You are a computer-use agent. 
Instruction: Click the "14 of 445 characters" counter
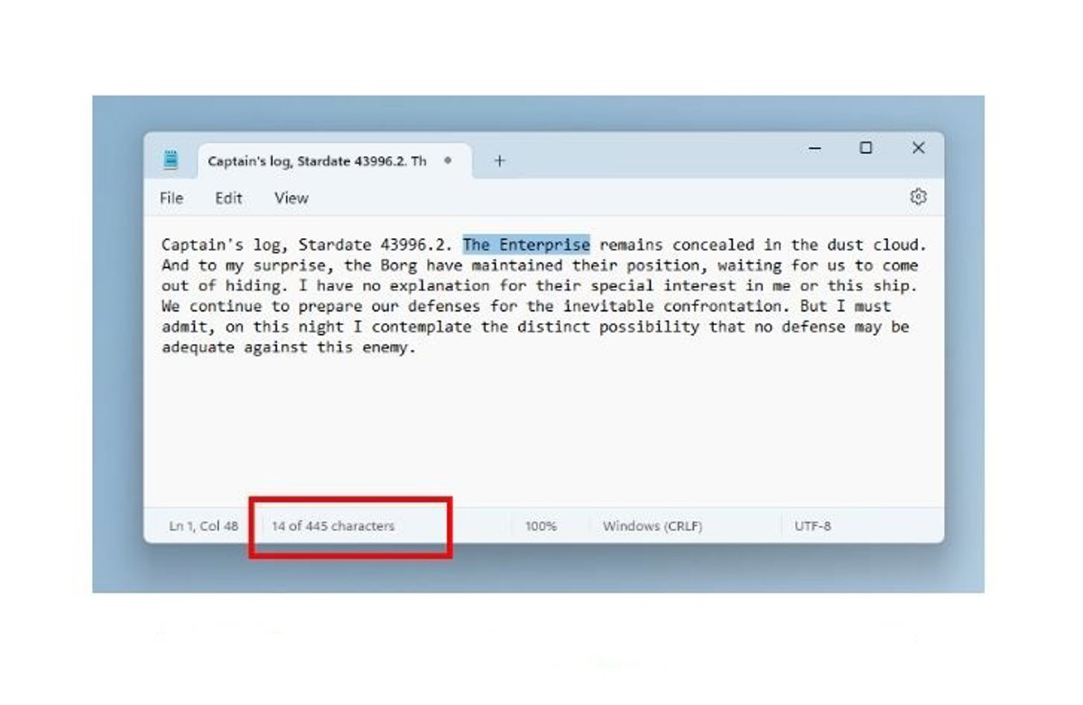pyautogui.click(x=333, y=525)
